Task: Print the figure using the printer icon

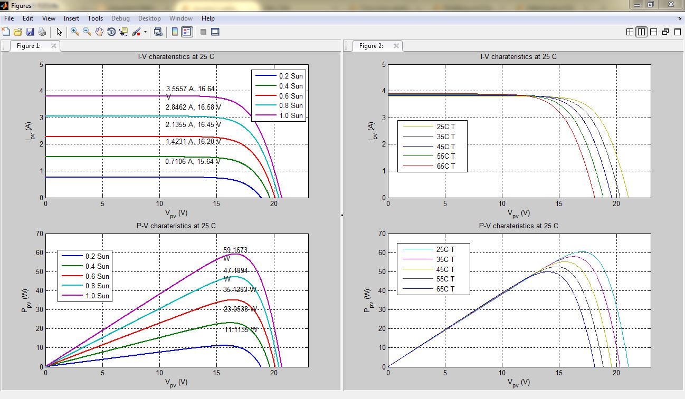Action: point(42,32)
